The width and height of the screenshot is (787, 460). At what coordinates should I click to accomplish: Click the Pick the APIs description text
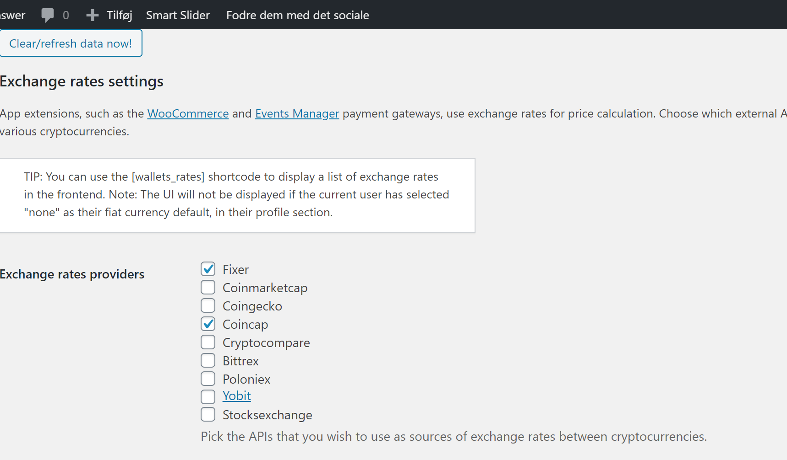(x=454, y=437)
